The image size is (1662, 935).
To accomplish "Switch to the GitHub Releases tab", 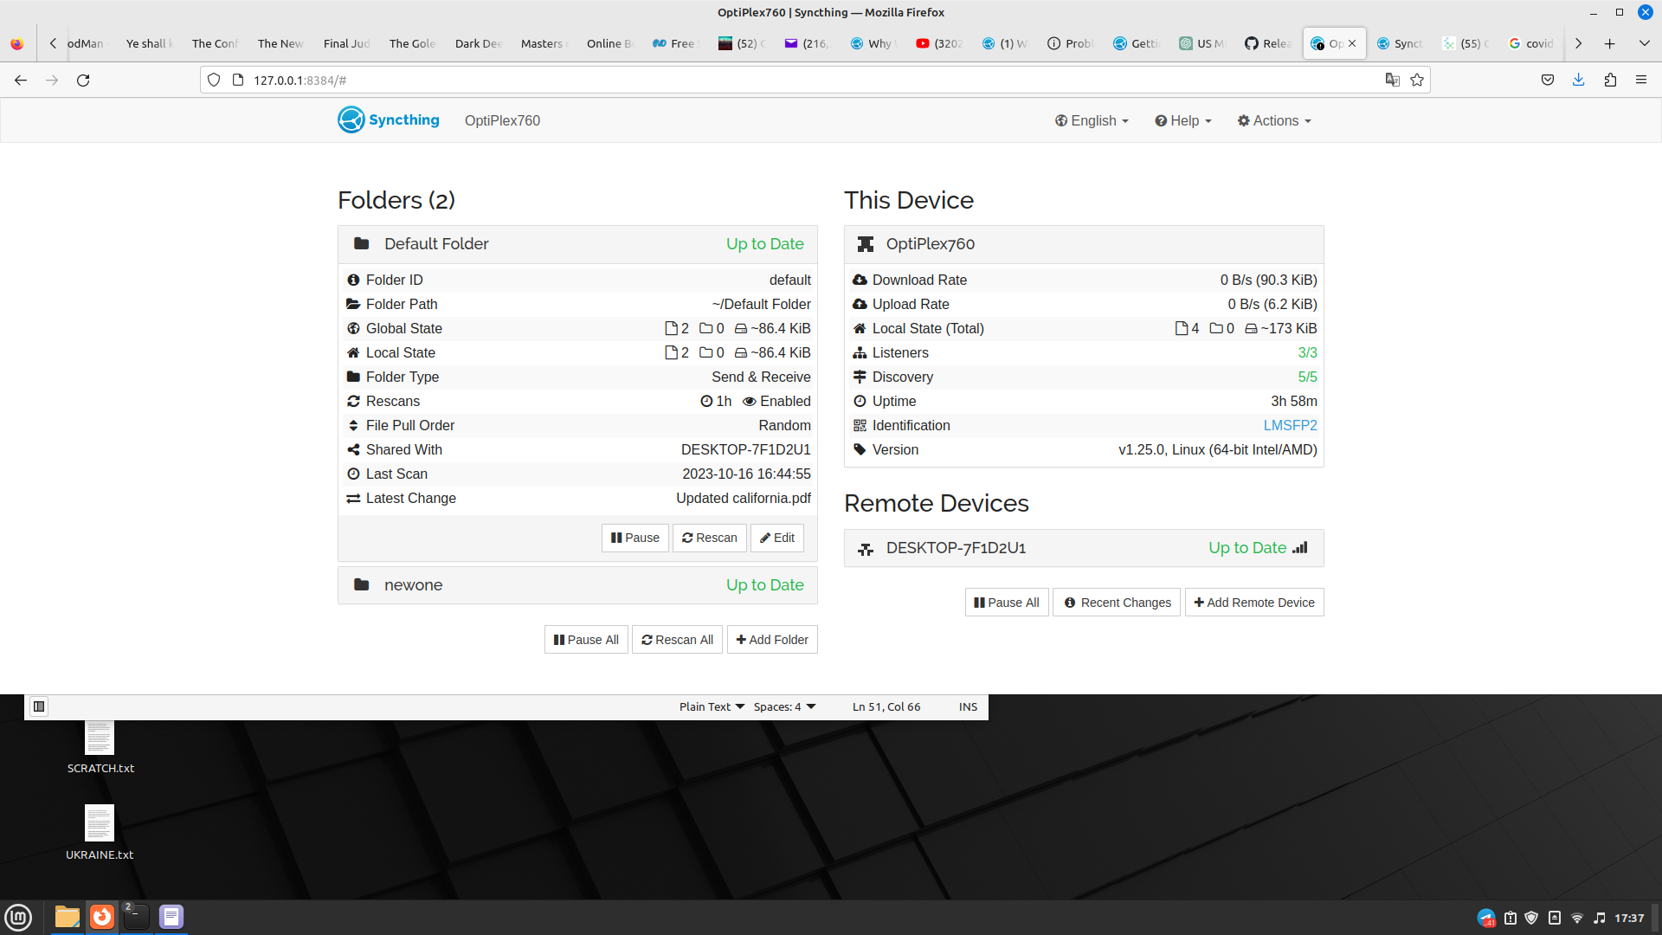I will pyautogui.click(x=1268, y=43).
